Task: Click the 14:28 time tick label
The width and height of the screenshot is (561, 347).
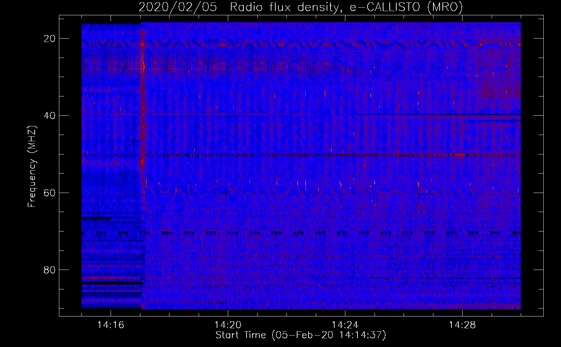Action: click(462, 325)
